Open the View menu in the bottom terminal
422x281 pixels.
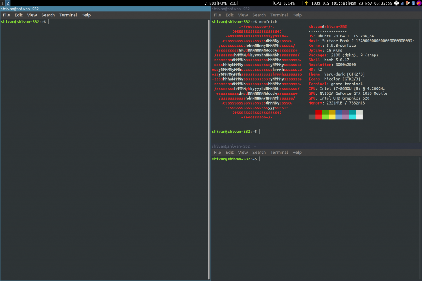click(x=243, y=152)
